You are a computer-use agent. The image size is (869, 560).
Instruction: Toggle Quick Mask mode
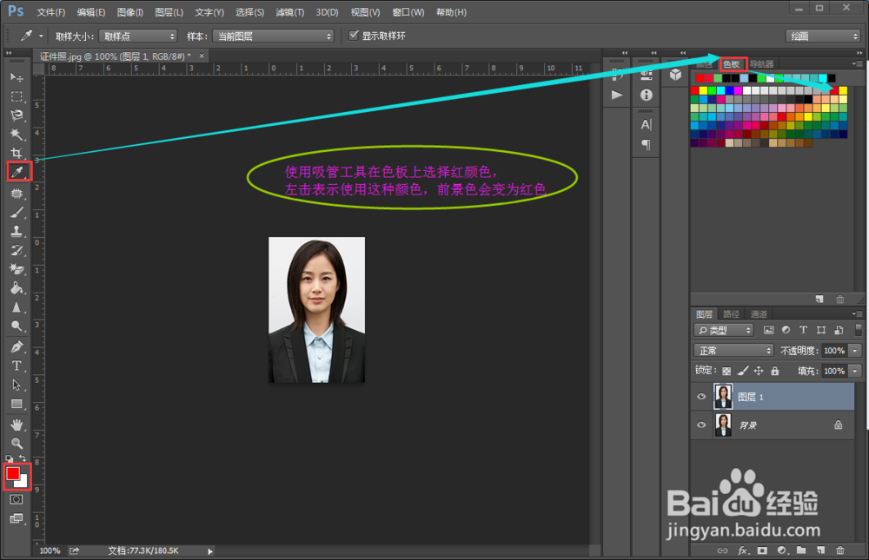(x=17, y=499)
